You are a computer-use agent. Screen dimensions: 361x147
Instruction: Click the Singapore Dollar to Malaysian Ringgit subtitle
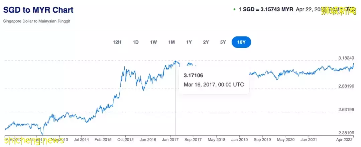pyautogui.click(x=37, y=21)
